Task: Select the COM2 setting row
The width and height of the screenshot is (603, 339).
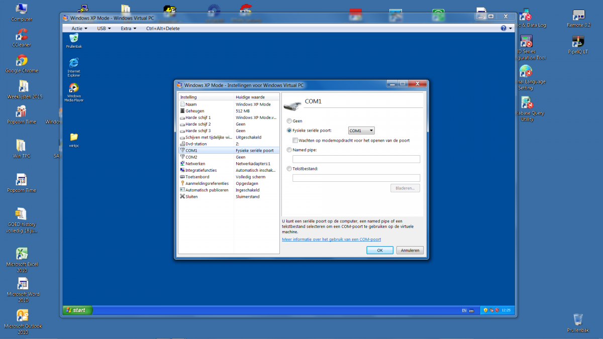Action: [229, 157]
